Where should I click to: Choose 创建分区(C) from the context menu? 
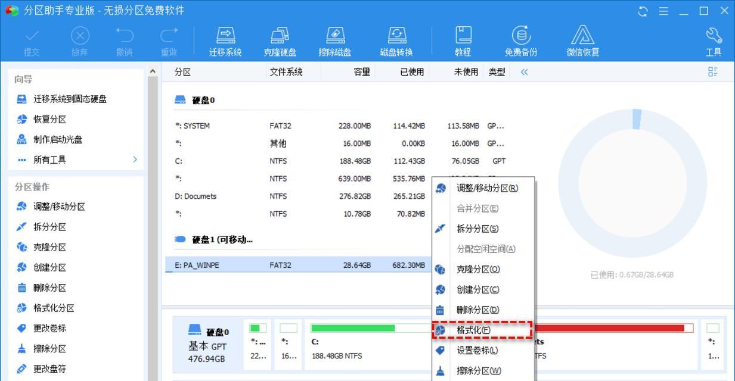point(483,289)
